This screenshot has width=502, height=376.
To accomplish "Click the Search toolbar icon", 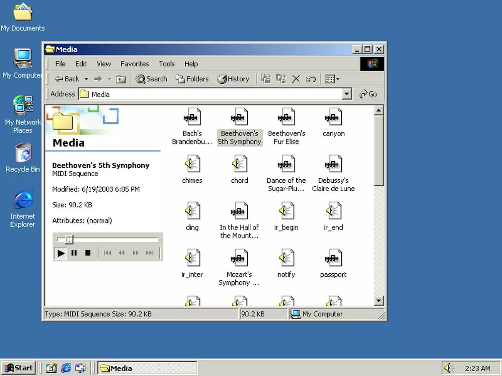I will 151,79.
